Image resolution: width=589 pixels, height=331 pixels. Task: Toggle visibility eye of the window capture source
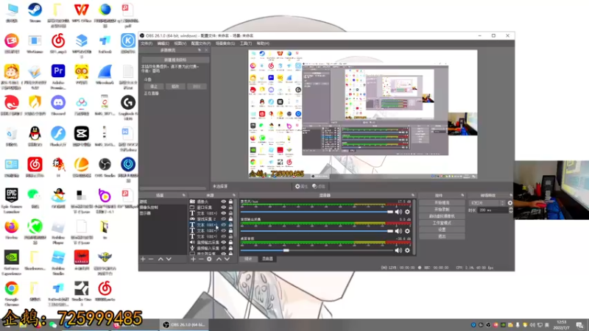pyautogui.click(x=224, y=207)
